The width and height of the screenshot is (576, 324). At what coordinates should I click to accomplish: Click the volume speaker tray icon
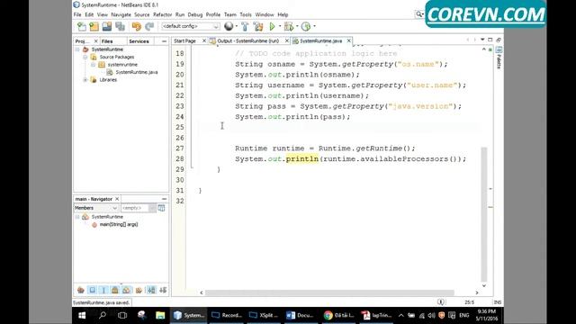pos(431,315)
